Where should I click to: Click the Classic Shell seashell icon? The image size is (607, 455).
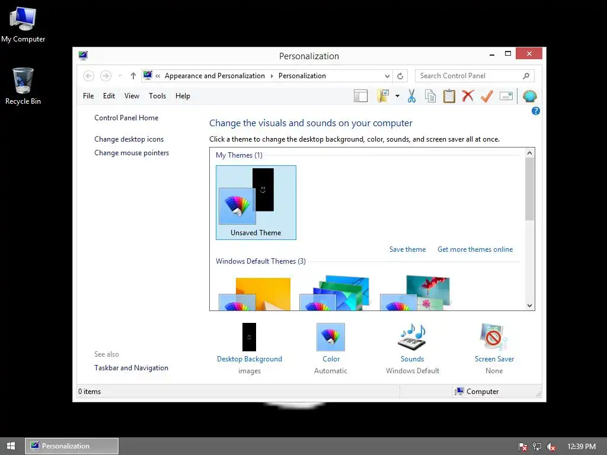click(529, 96)
